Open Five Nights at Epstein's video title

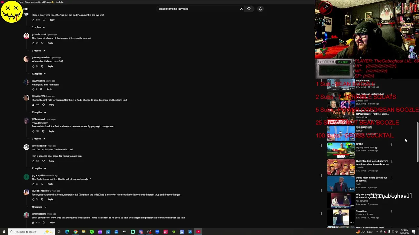370,95
